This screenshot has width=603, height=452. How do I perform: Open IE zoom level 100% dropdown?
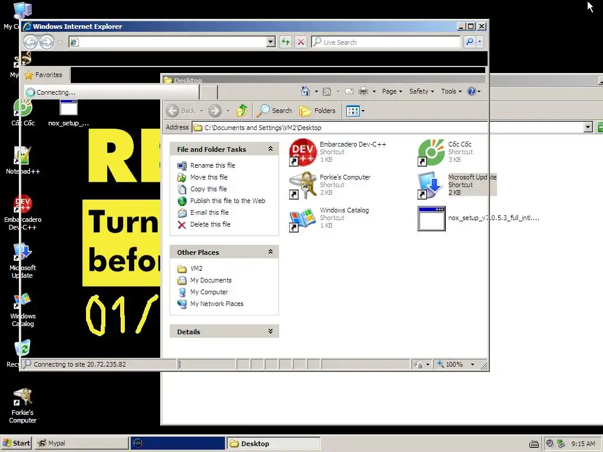473,364
